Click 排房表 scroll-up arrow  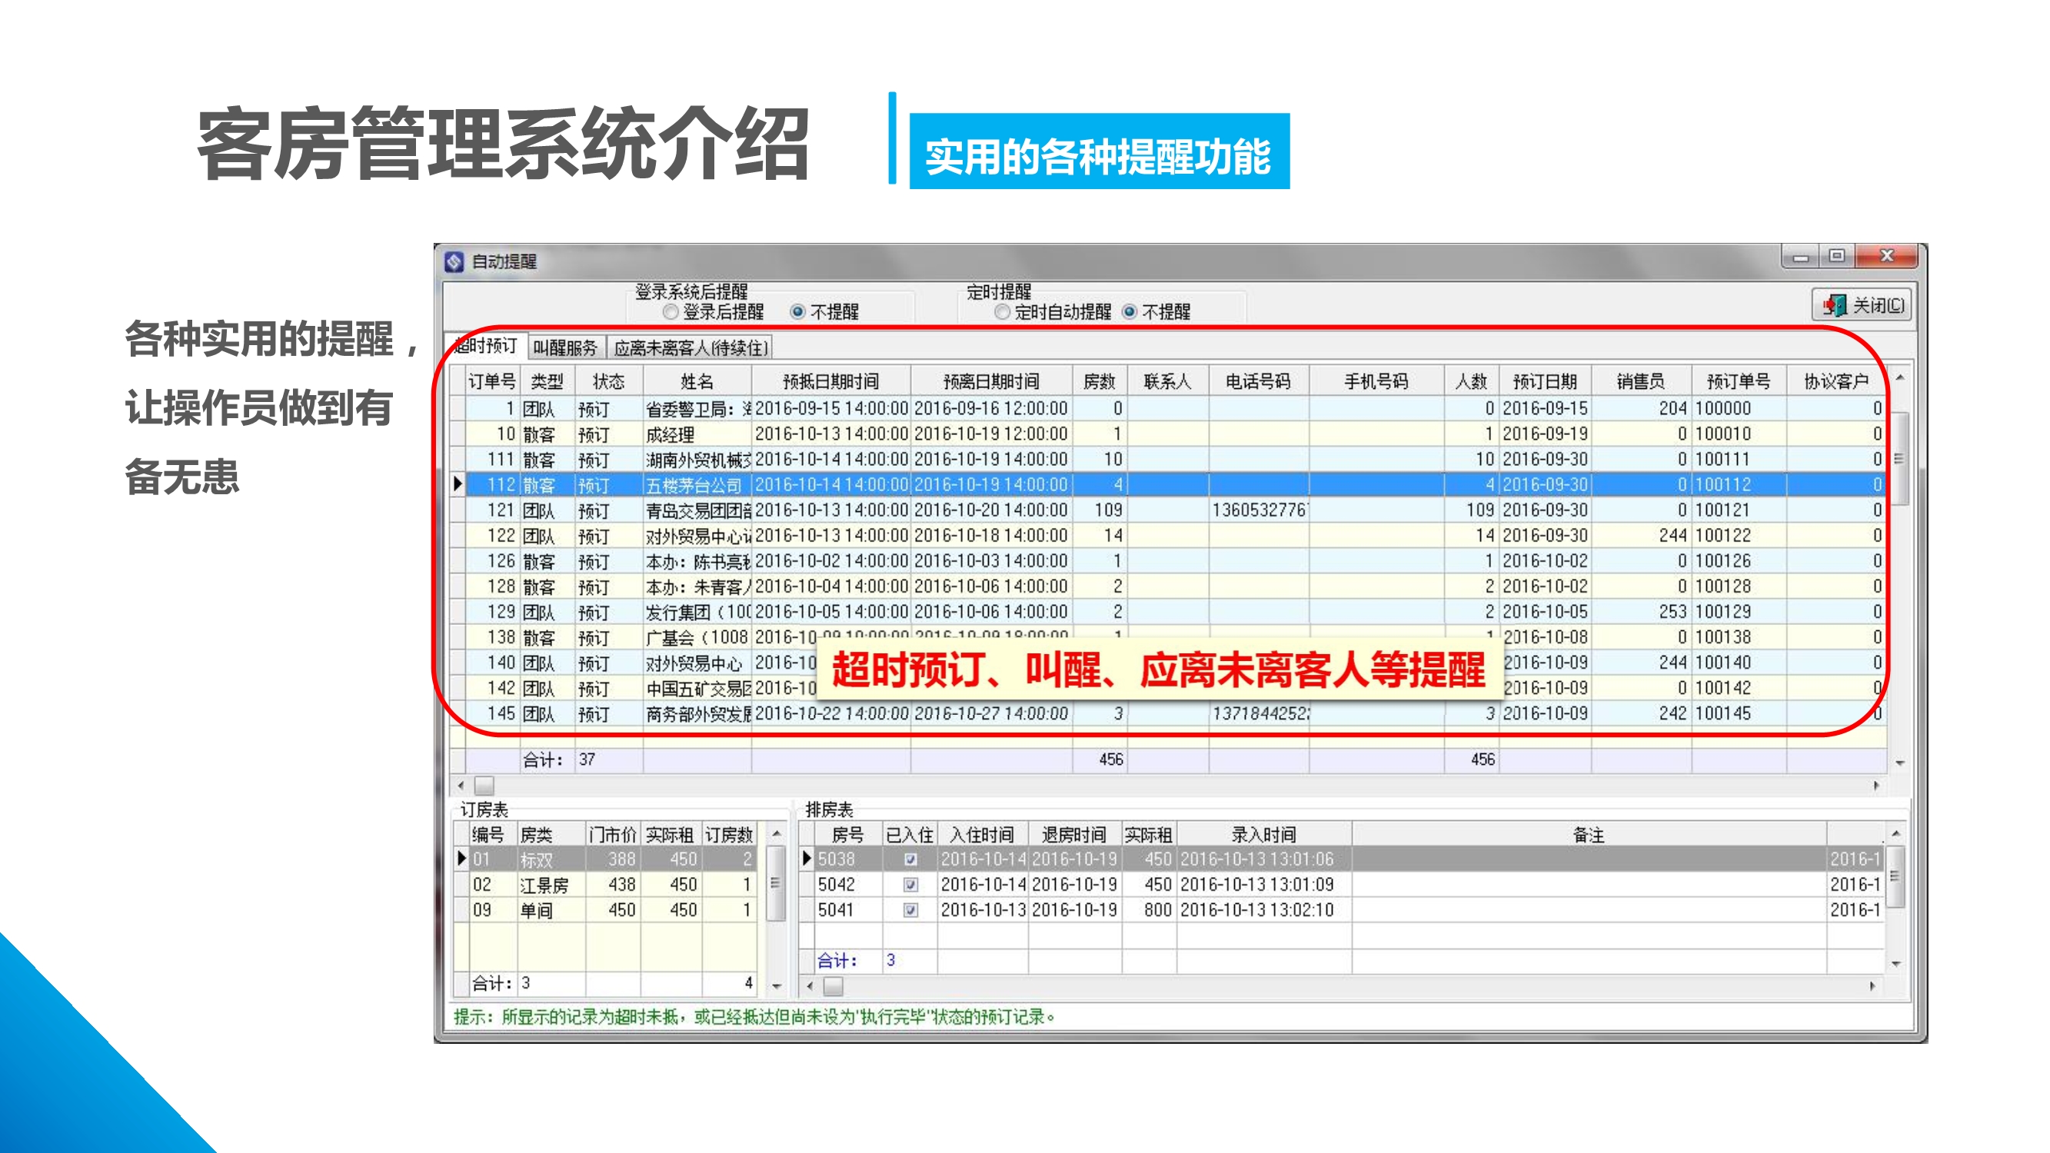(1896, 834)
